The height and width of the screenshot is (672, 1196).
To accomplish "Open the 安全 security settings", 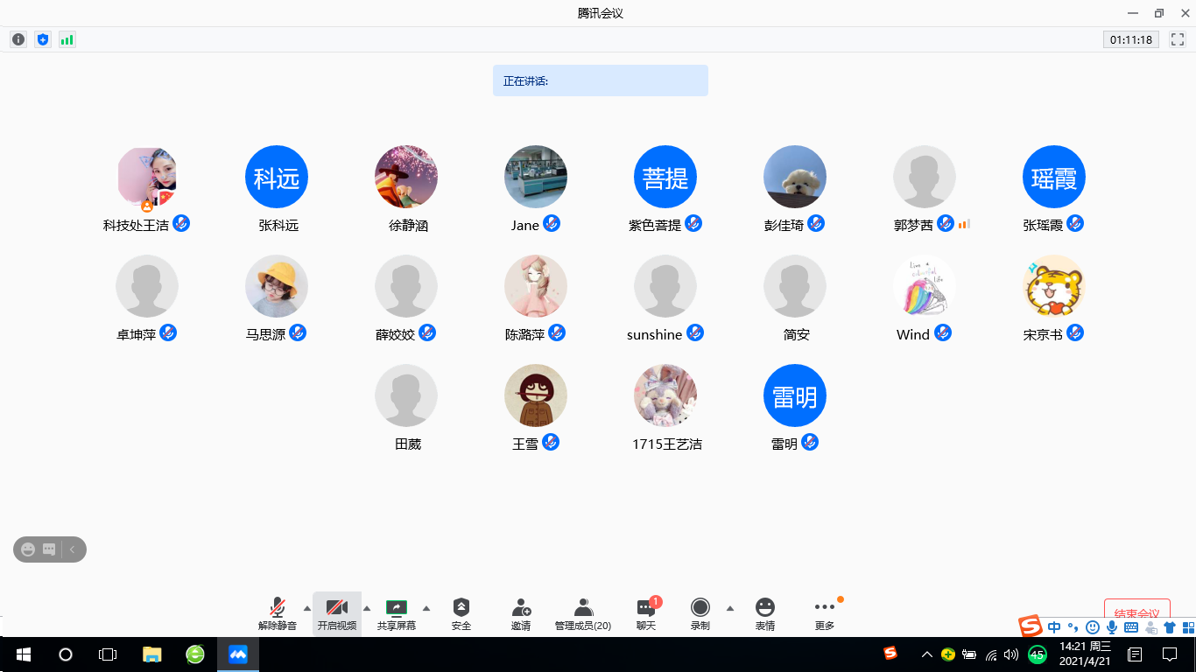I will coord(461,613).
